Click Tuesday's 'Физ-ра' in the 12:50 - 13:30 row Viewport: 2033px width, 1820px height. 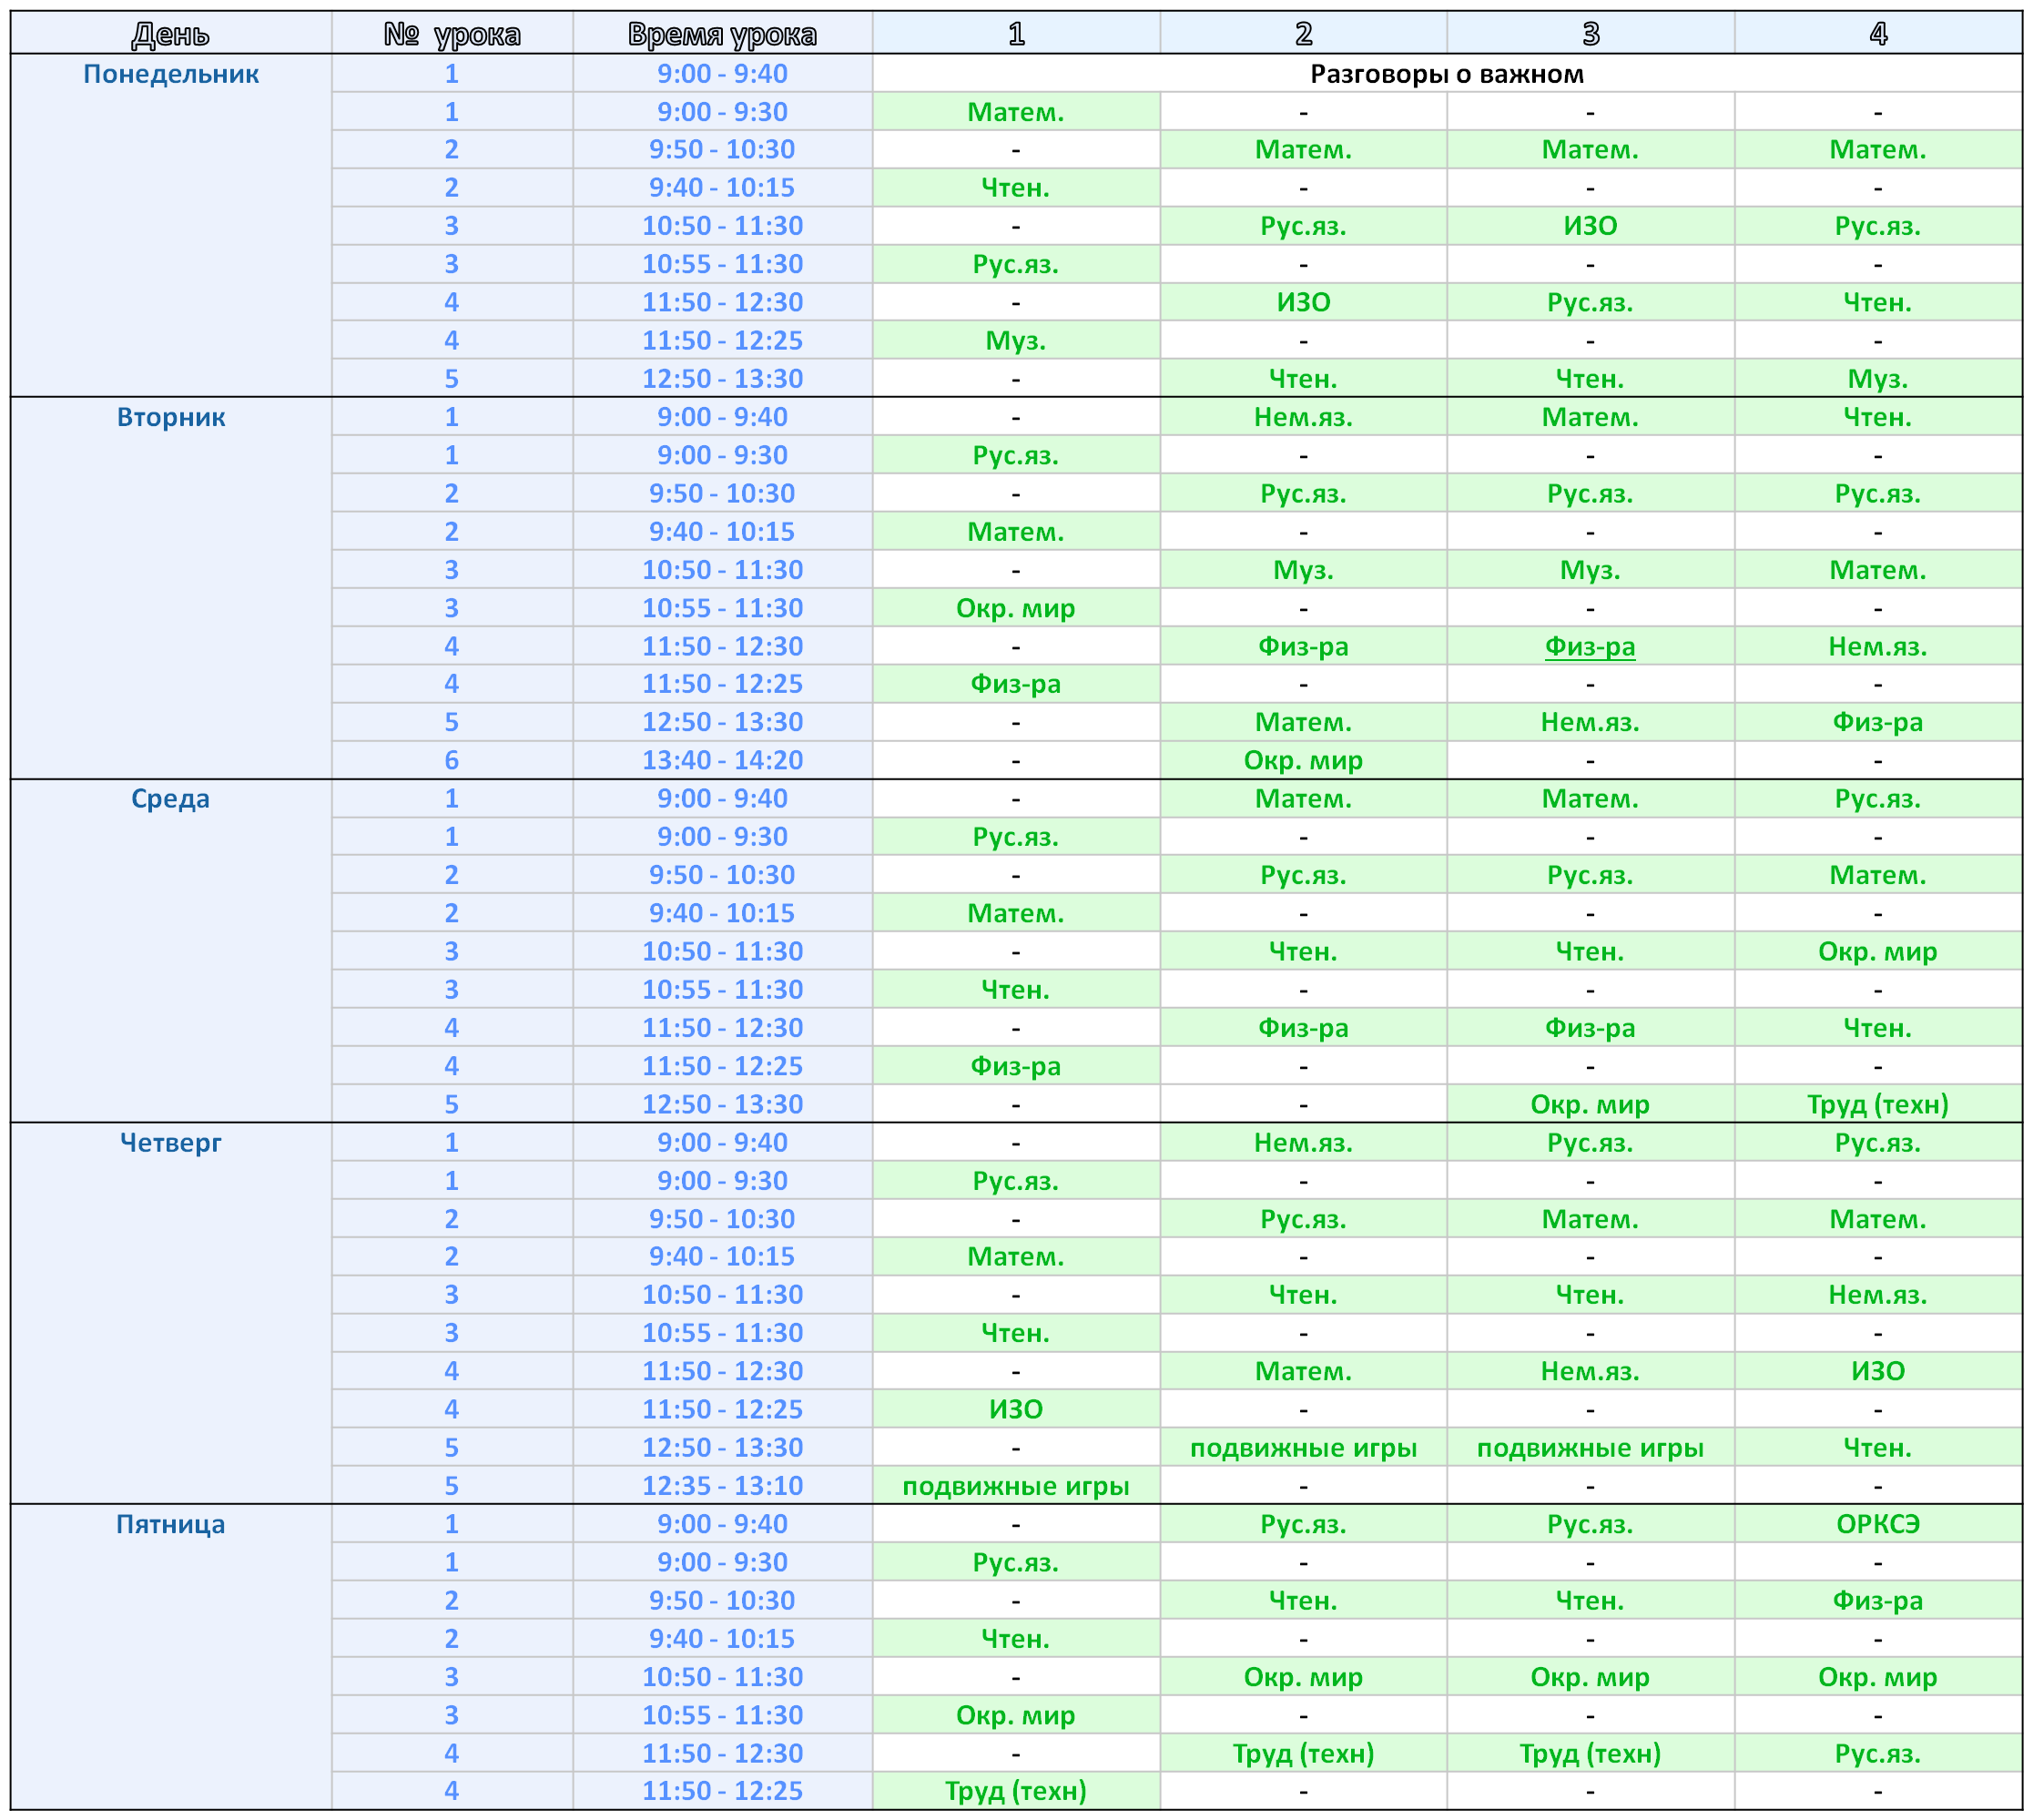pos(1878,722)
